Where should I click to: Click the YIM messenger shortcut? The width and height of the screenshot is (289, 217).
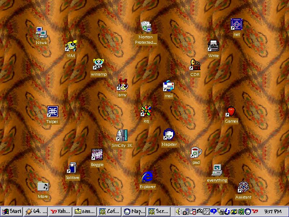(71, 46)
